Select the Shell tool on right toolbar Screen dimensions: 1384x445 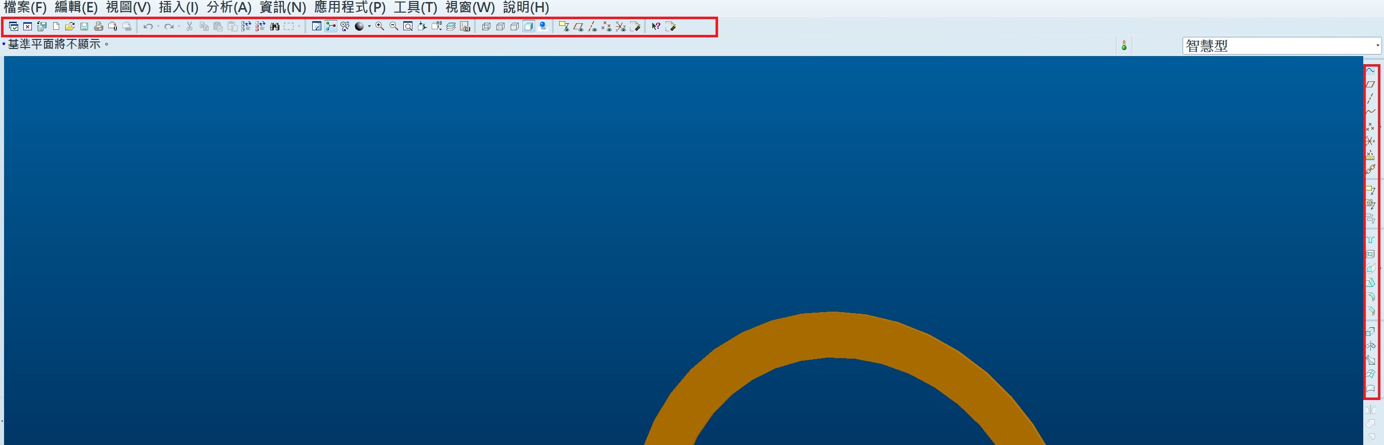[1370, 254]
